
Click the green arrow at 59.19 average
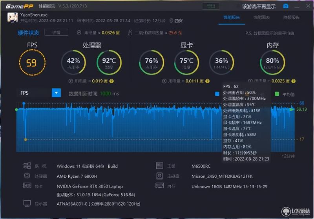pos(292,109)
